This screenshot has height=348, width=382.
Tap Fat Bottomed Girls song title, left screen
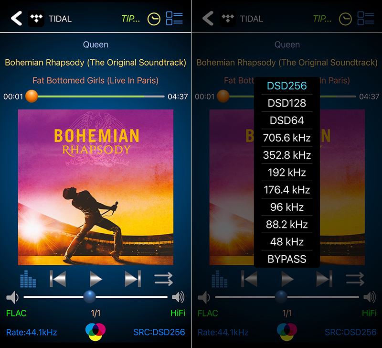[95, 80]
